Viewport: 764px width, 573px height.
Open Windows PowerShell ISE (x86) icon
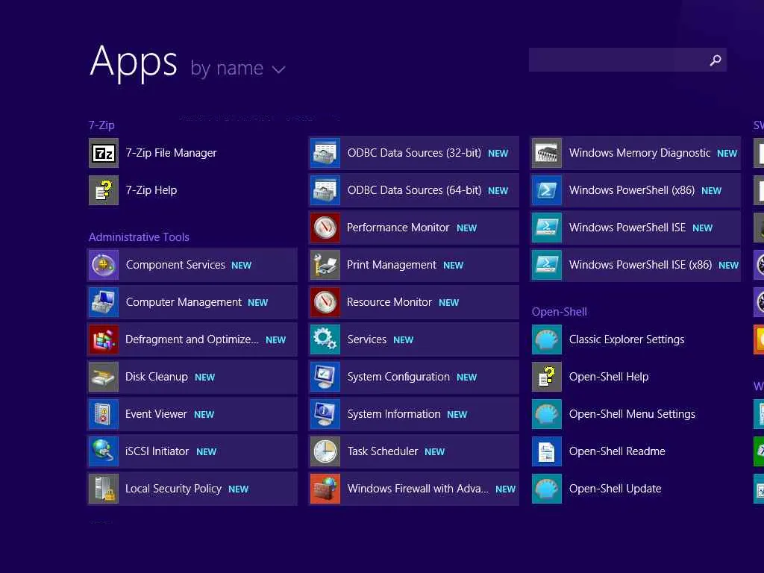point(547,265)
